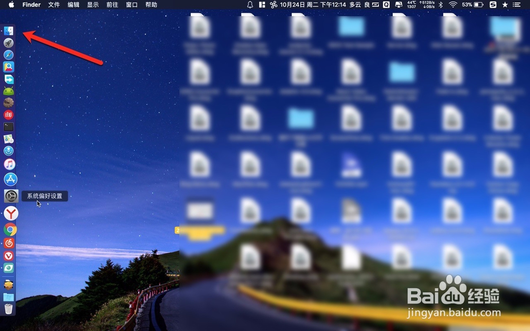Open the red 邮 mail app
The image size is (530, 331).
click(8, 115)
